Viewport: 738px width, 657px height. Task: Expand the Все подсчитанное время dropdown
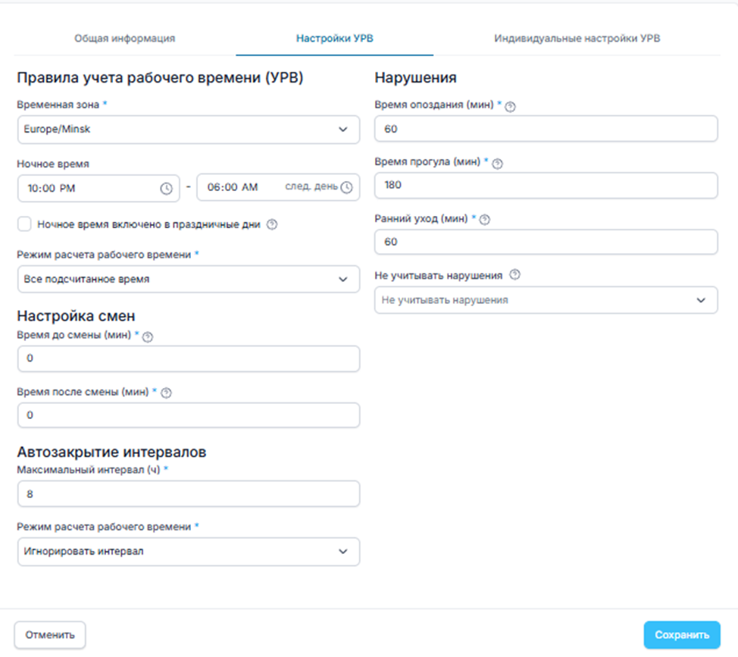point(188,279)
